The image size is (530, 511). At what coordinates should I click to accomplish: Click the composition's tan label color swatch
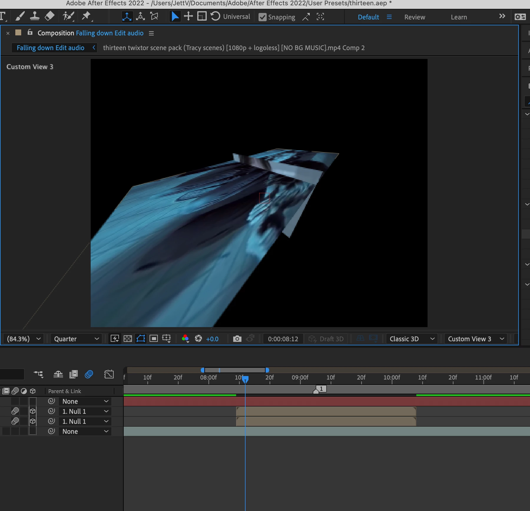(x=18, y=32)
